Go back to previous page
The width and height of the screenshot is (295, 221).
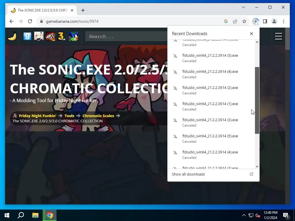(x=12, y=21)
